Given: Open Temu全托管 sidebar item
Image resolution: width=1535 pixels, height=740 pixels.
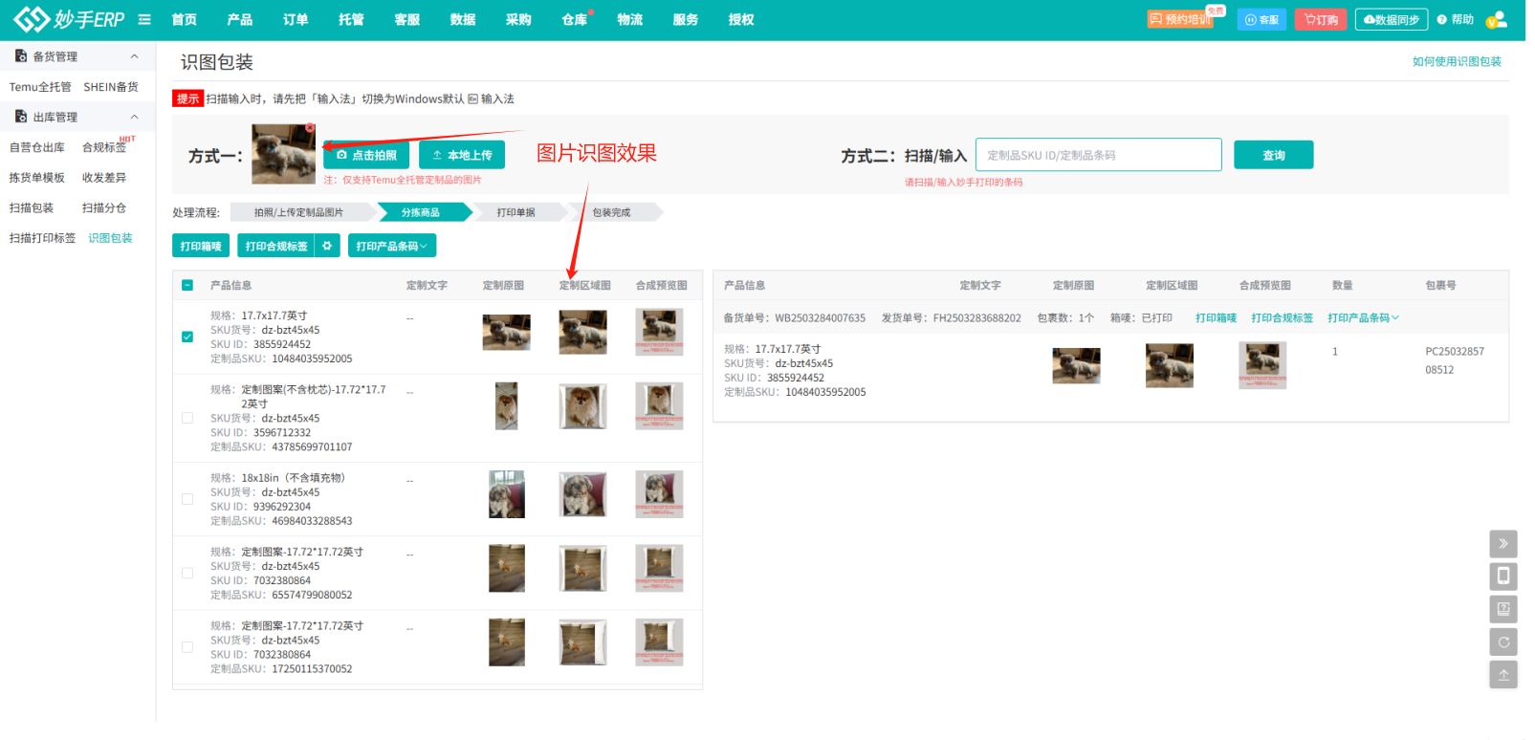Looking at the screenshot, I should click(x=40, y=87).
